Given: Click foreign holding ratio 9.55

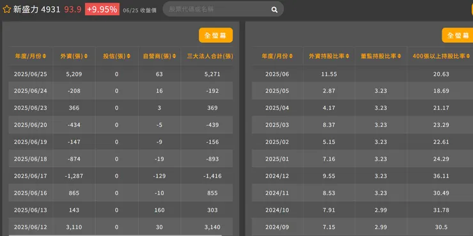Looking at the screenshot, I should click(329, 176).
